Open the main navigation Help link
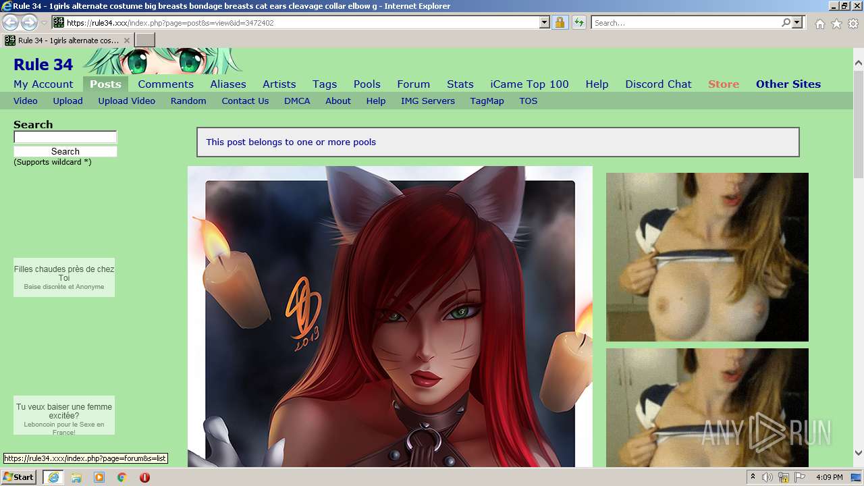The width and height of the screenshot is (864, 486). 597,84
